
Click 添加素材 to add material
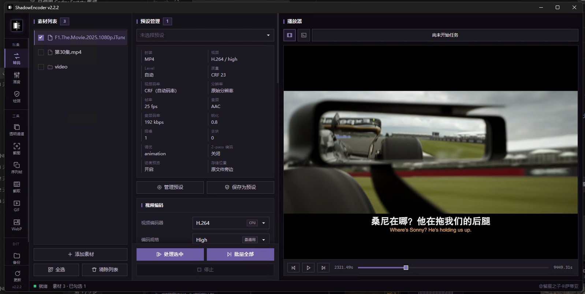(x=81, y=254)
